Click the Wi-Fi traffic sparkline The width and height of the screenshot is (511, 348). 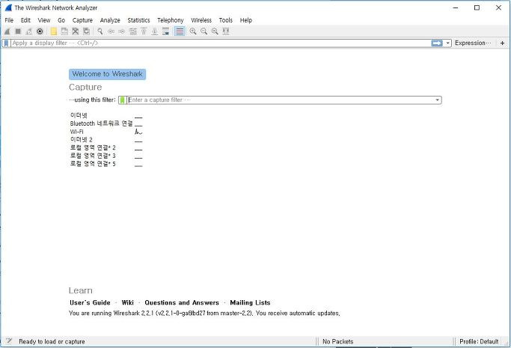tap(138, 132)
